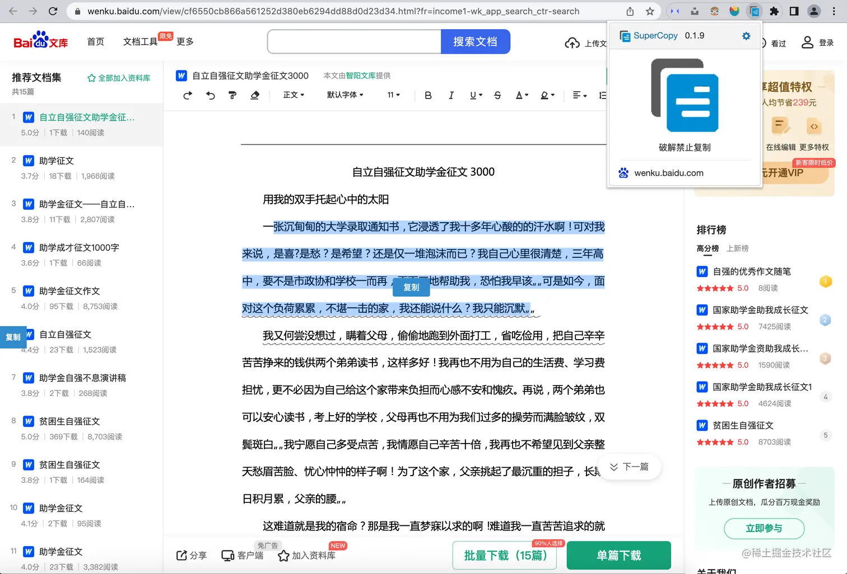Open the font color dropdown

point(522,95)
